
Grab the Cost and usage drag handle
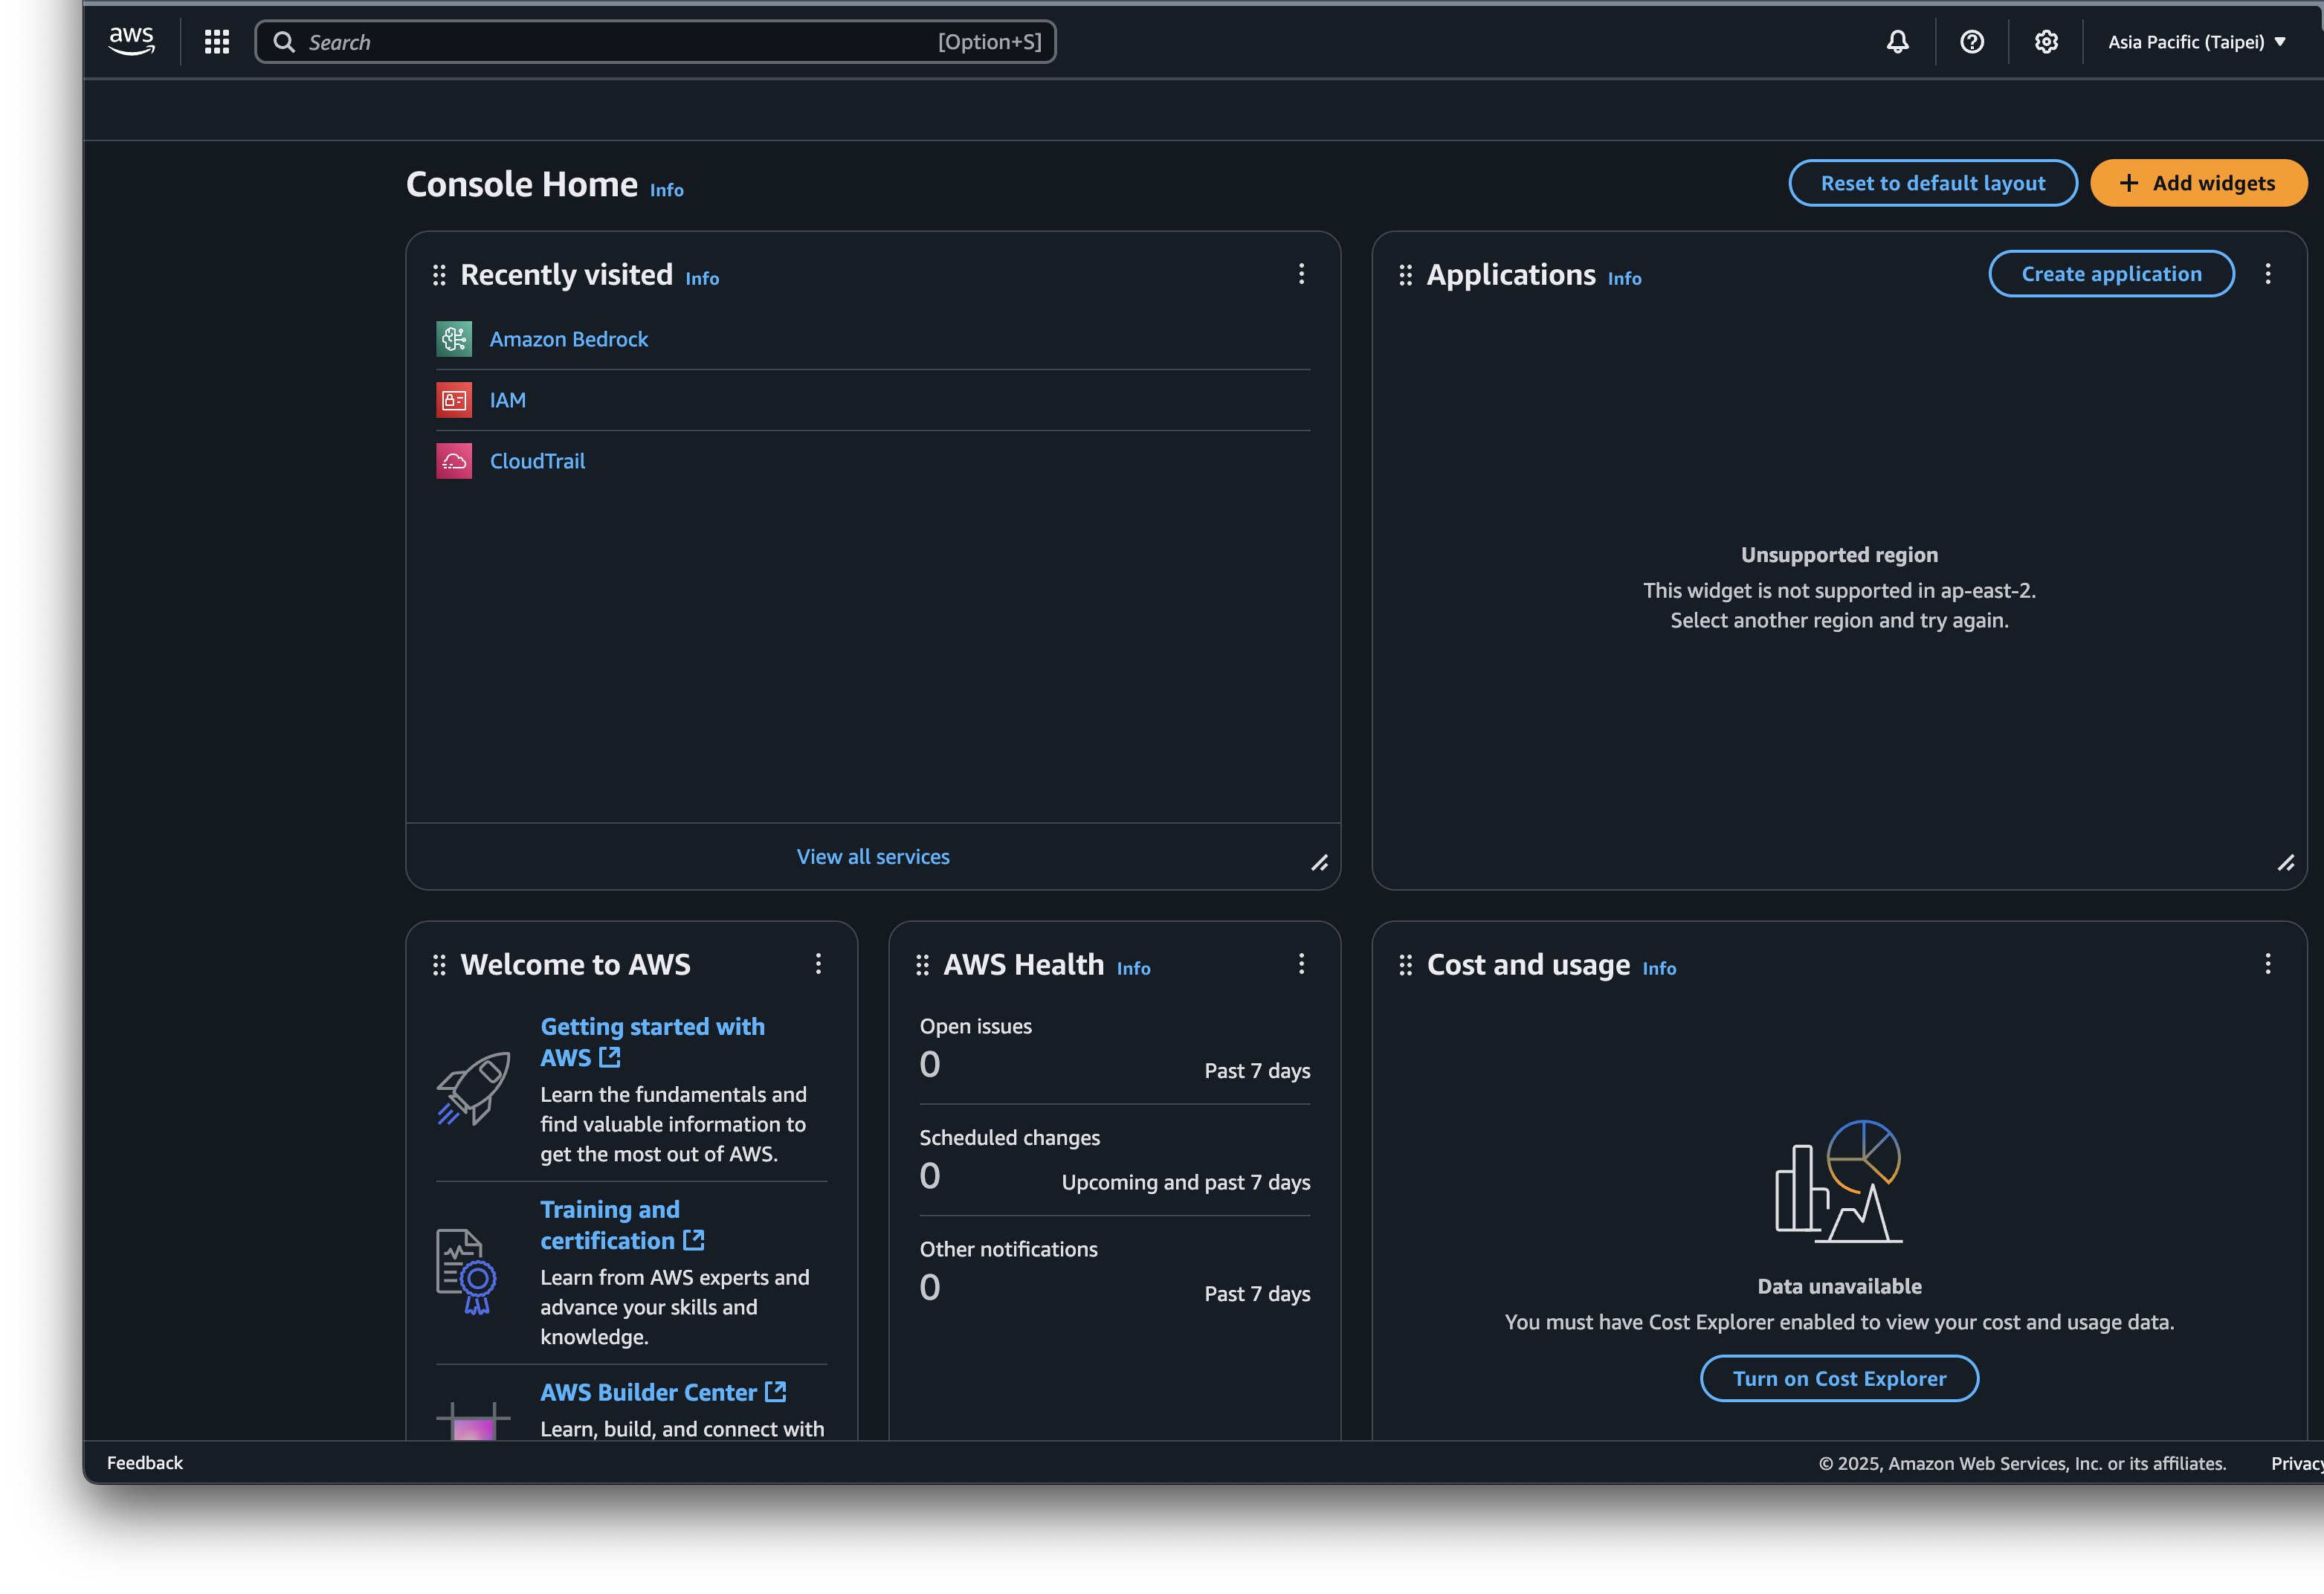(1405, 965)
